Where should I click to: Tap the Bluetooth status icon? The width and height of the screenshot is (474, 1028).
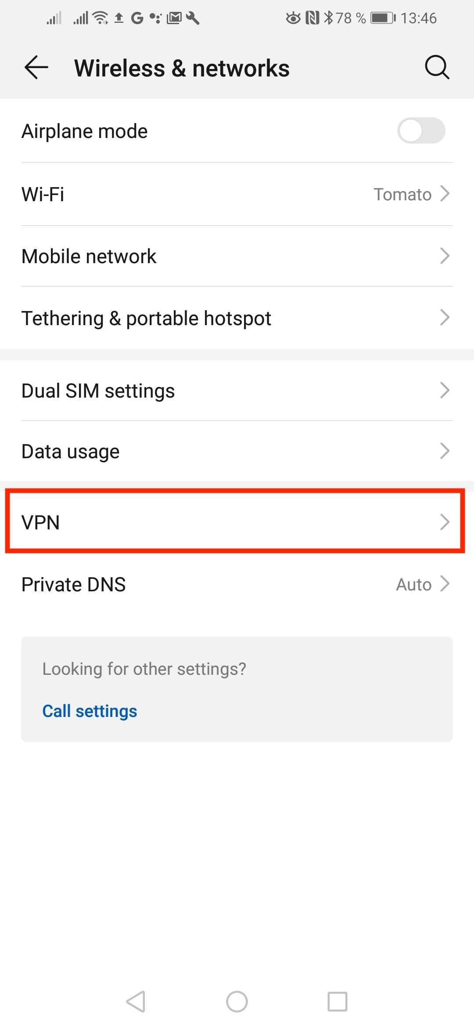click(328, 18)
